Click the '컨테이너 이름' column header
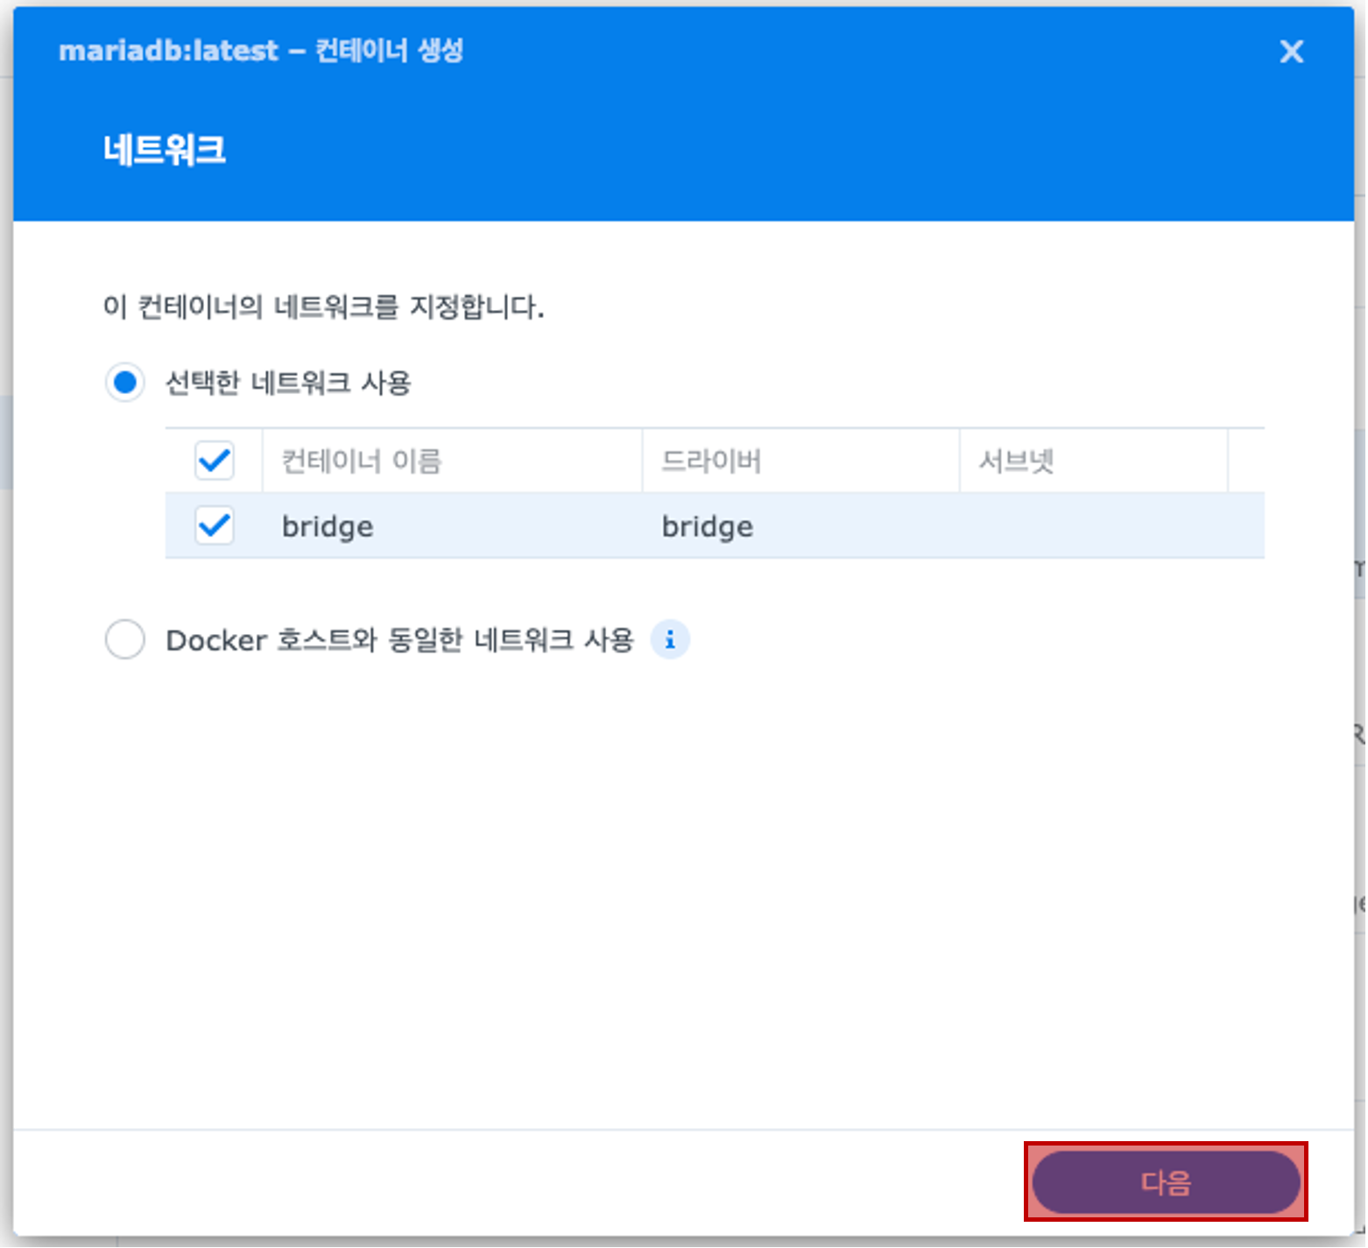 tap(452, 461)
